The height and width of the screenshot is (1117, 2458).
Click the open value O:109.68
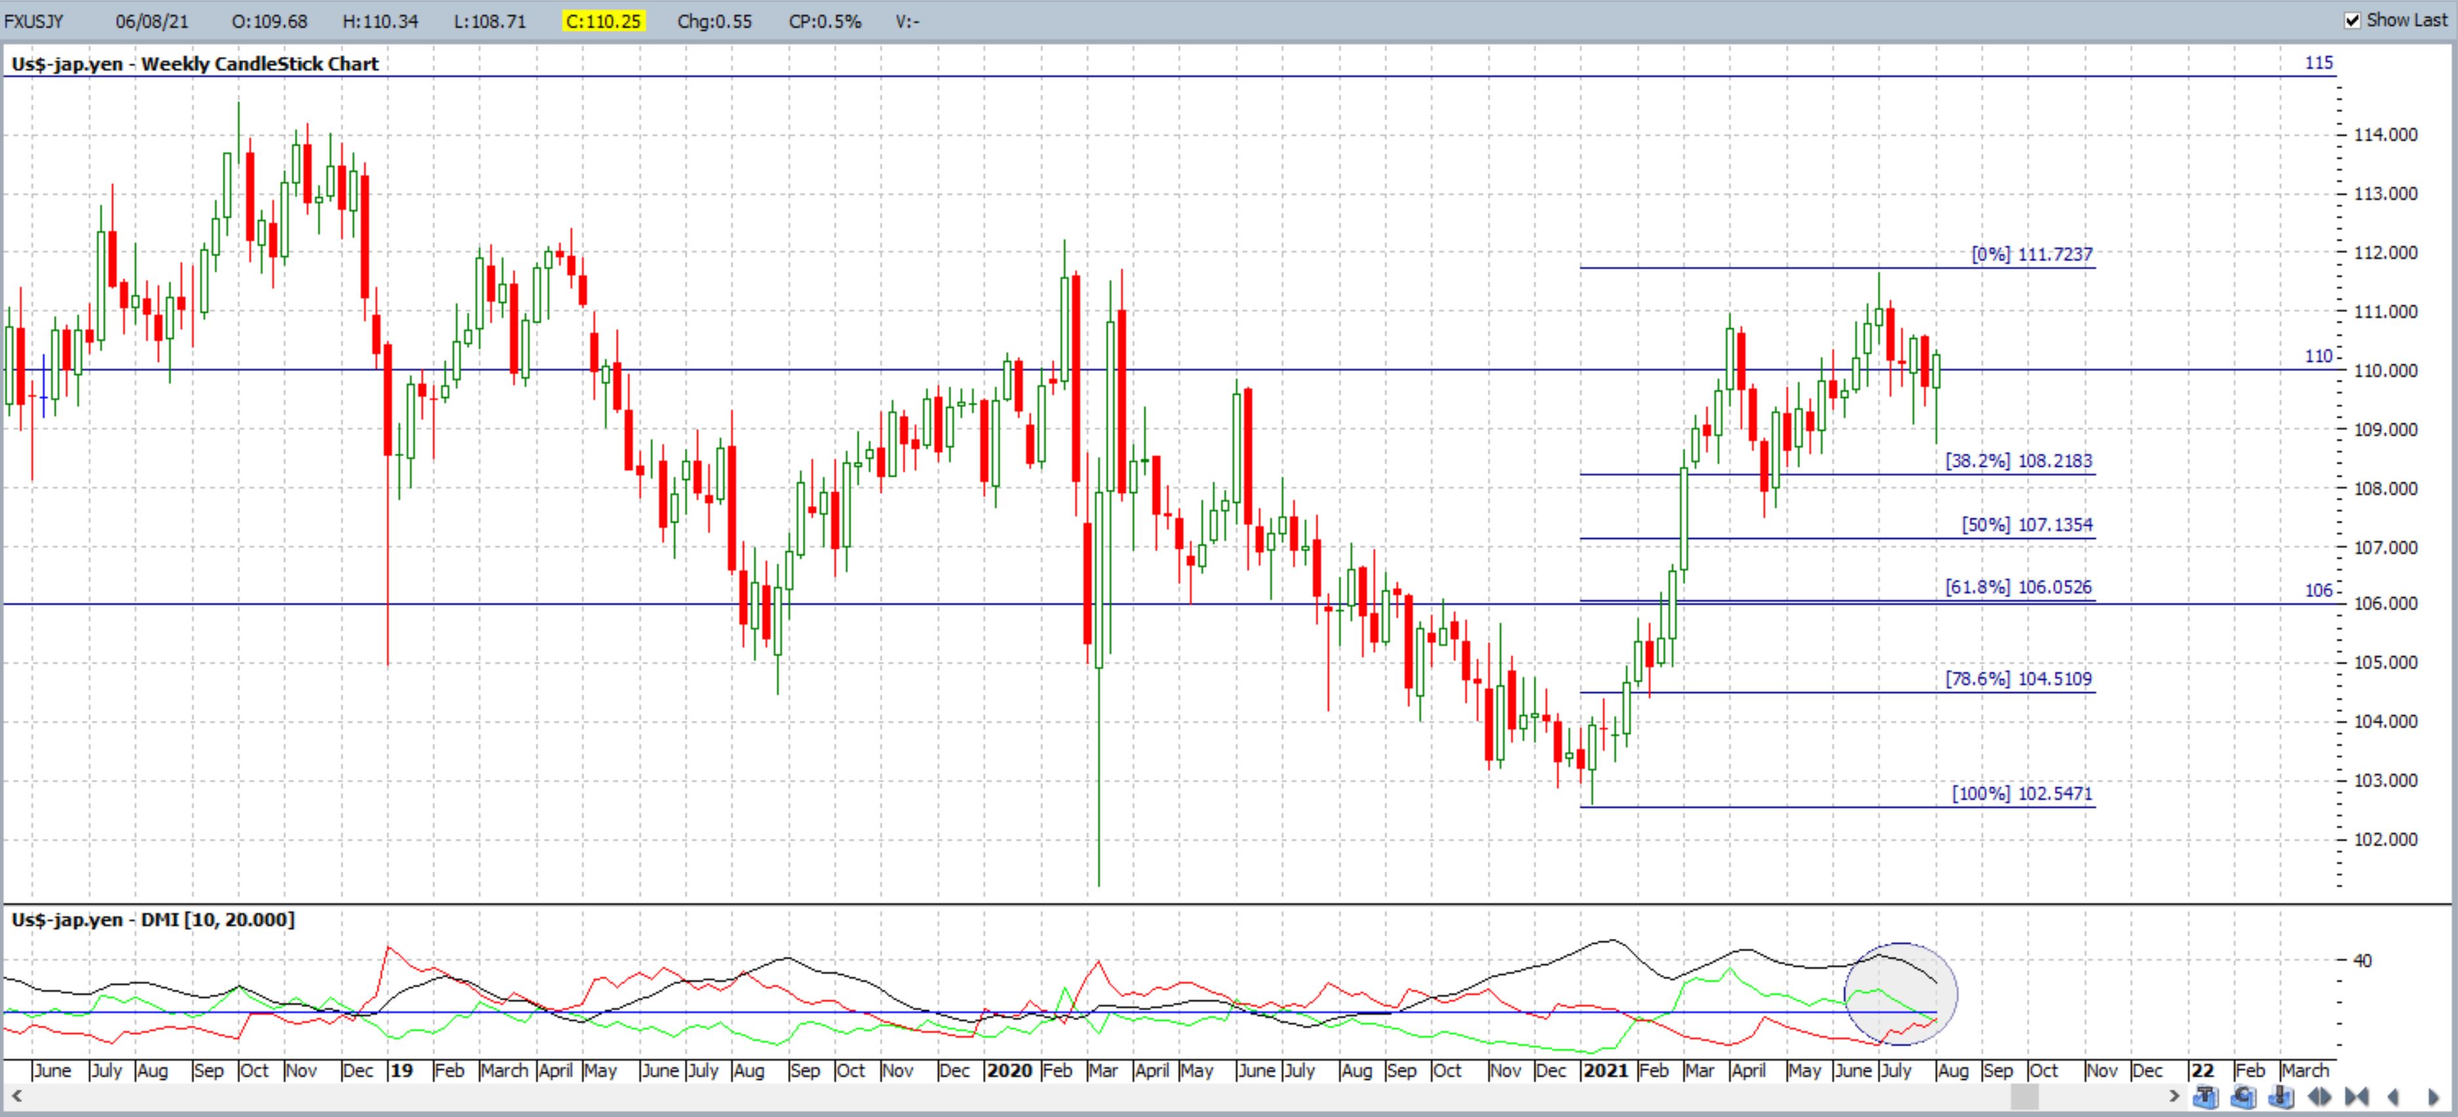[x=269, y=21]
